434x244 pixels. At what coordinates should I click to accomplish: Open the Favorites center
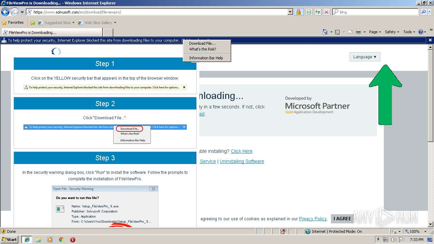(x=13, y=22)
